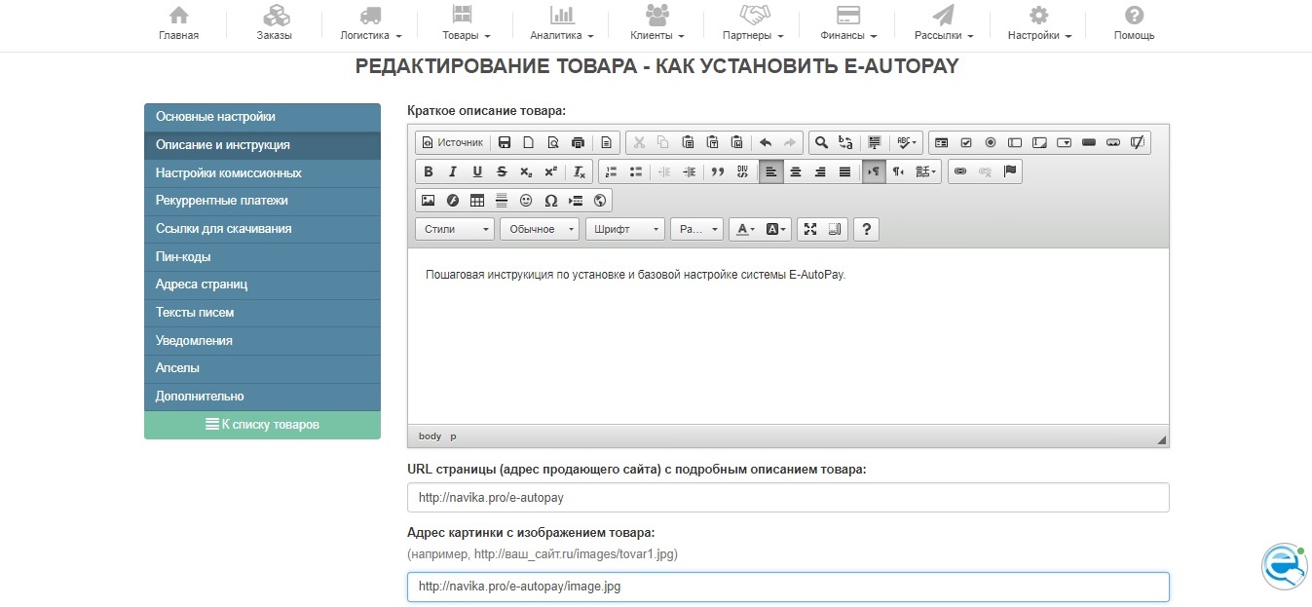Click the product image address input field
Image resolution: width=1312 pixels, height=607 pixels.
pyautogui.click(x=787, y=587)
